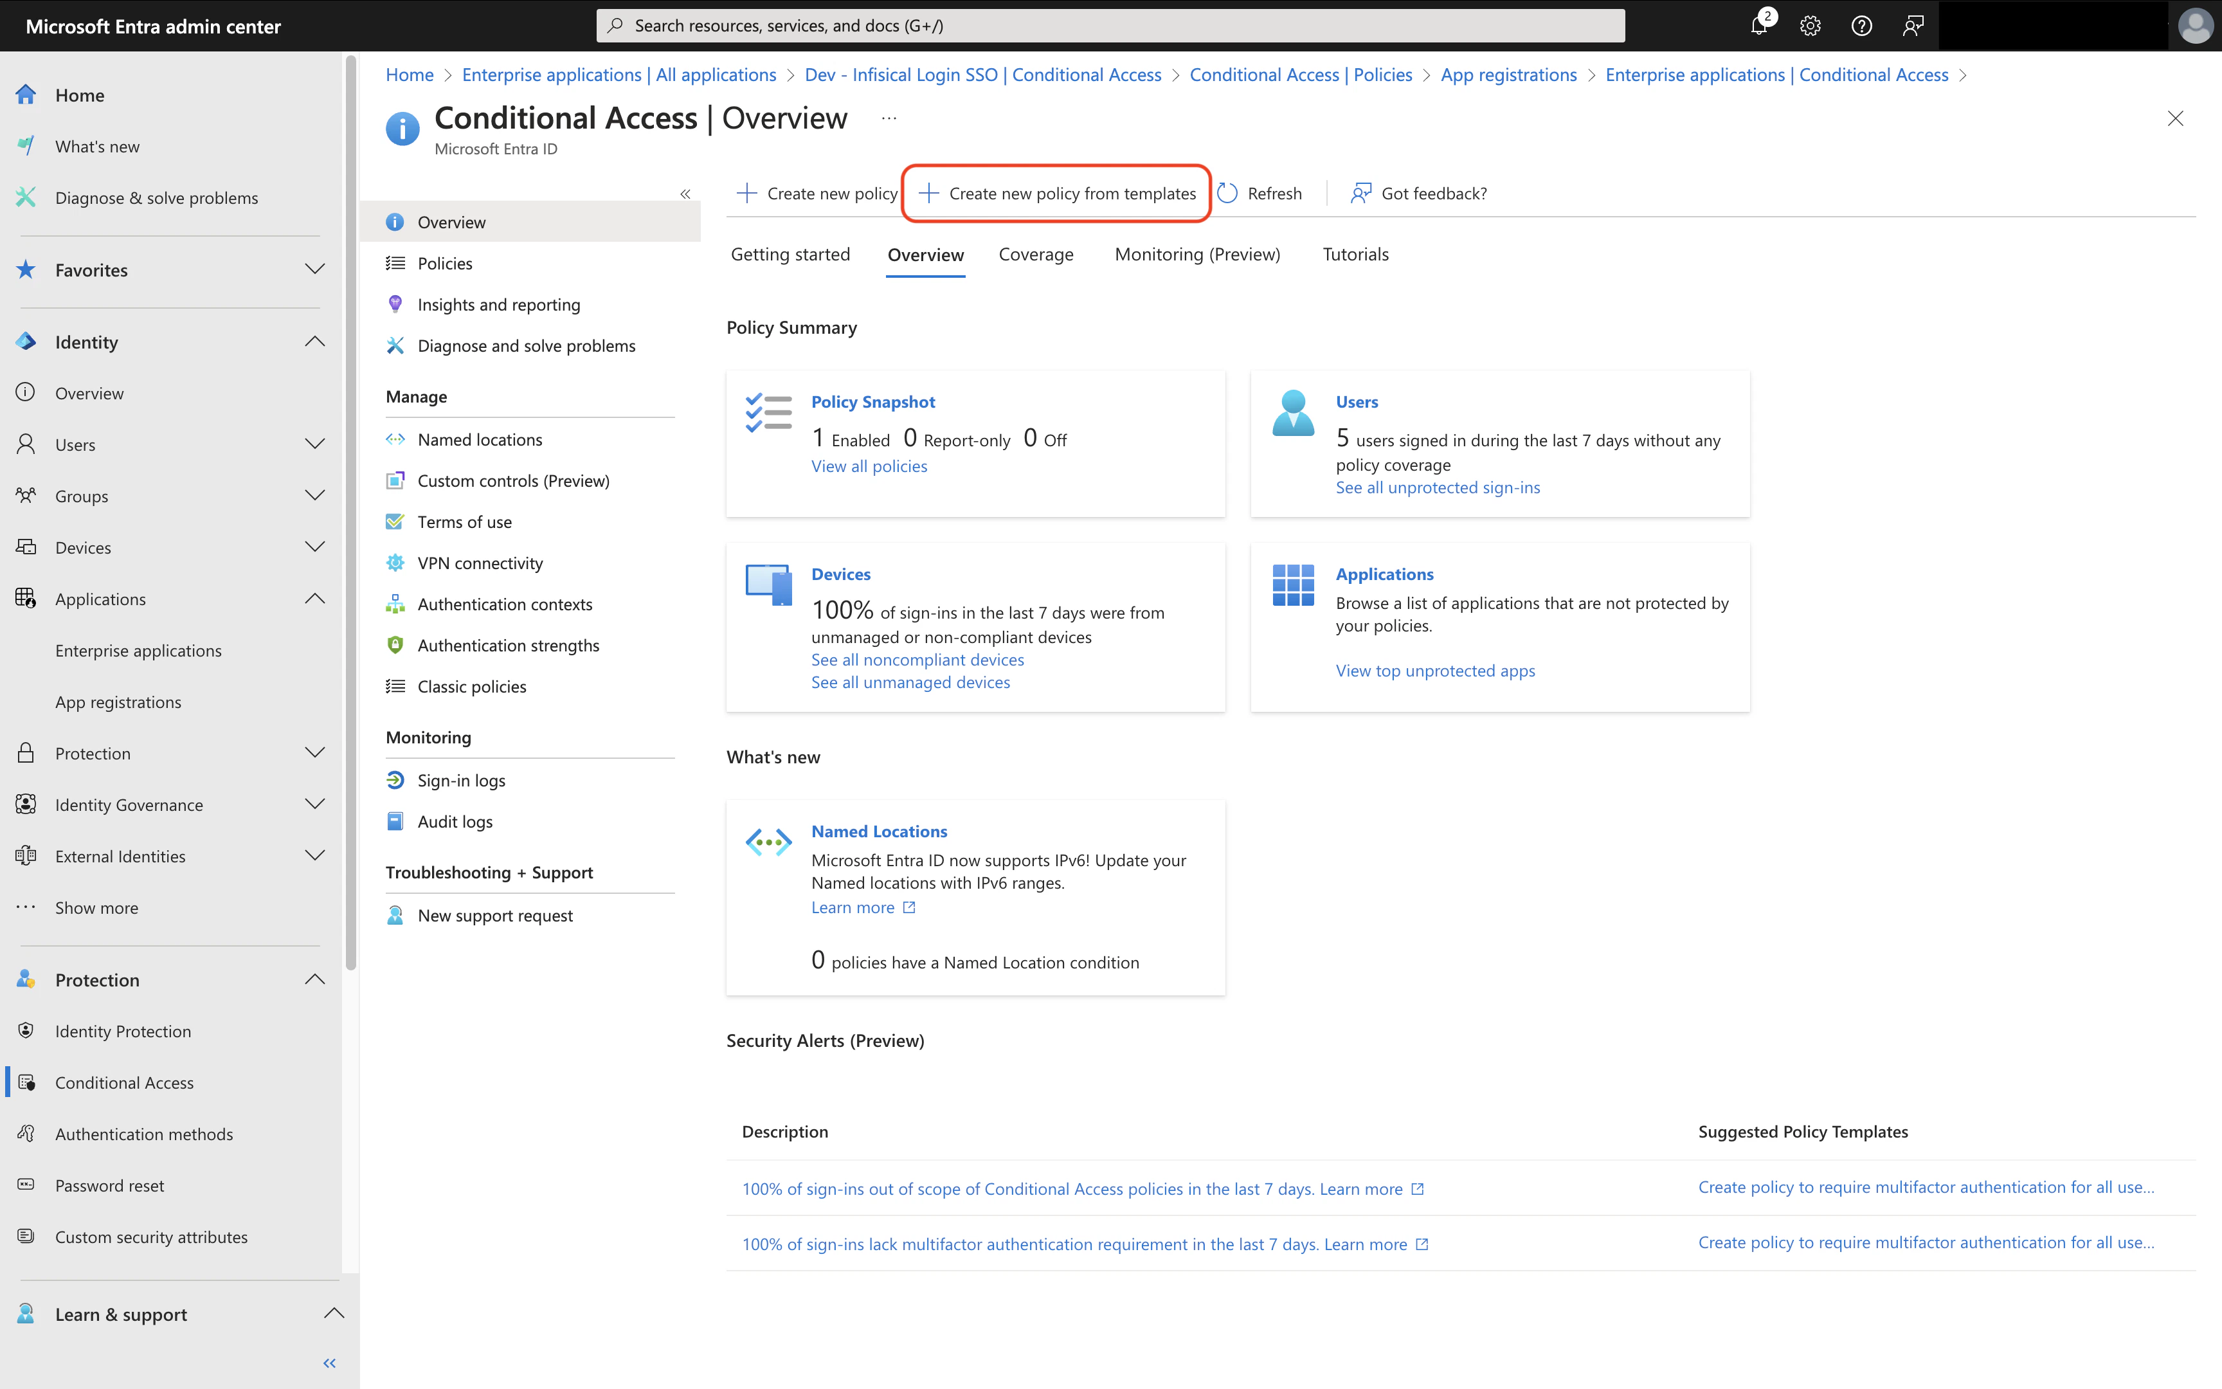
Task: Open Conditional Access in Protection sidebar
Action: [124, 1082]
